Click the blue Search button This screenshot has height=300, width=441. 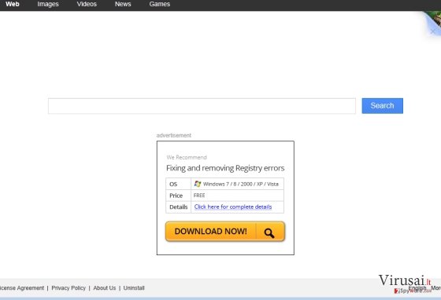(x=382, y=106)
